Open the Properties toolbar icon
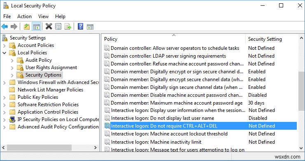The image size is (305, 161). pos(58,26)
